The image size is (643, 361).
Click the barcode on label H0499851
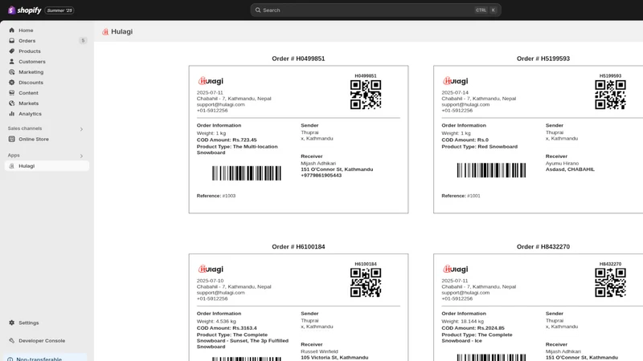pos(247,173)
